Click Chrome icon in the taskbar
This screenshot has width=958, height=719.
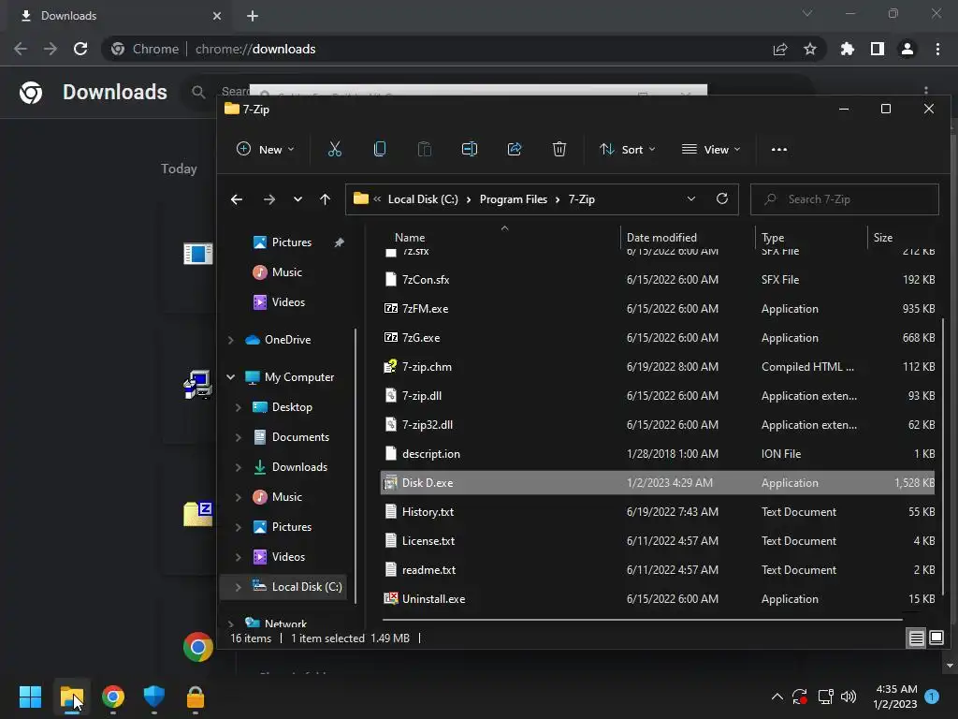[113, 697]
